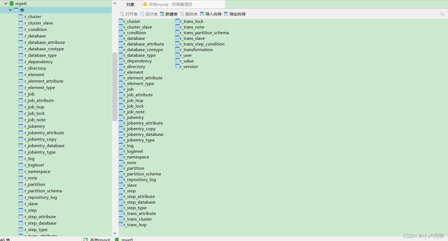Click the sidebar vertical scrollbar thumb
Viewport: 448px width, 241px height.
115,87
